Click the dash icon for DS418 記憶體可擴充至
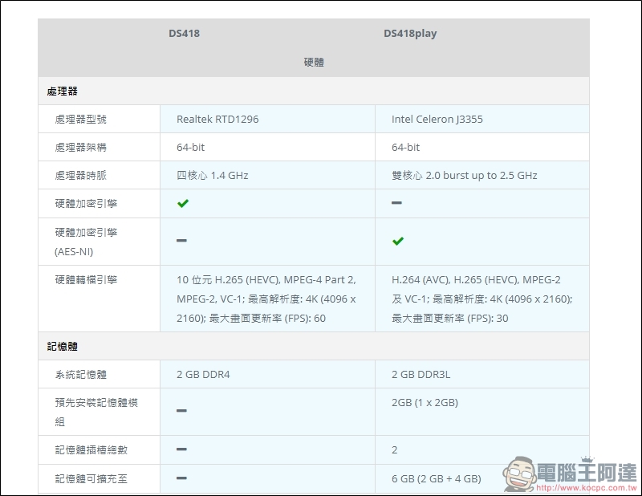Screen dimensions: 642x496 [181, 478]
